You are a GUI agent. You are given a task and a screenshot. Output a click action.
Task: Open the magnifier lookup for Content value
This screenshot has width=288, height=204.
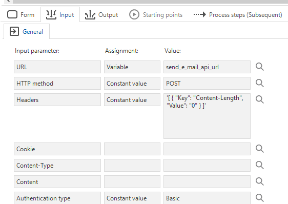(x=260, y=181)
